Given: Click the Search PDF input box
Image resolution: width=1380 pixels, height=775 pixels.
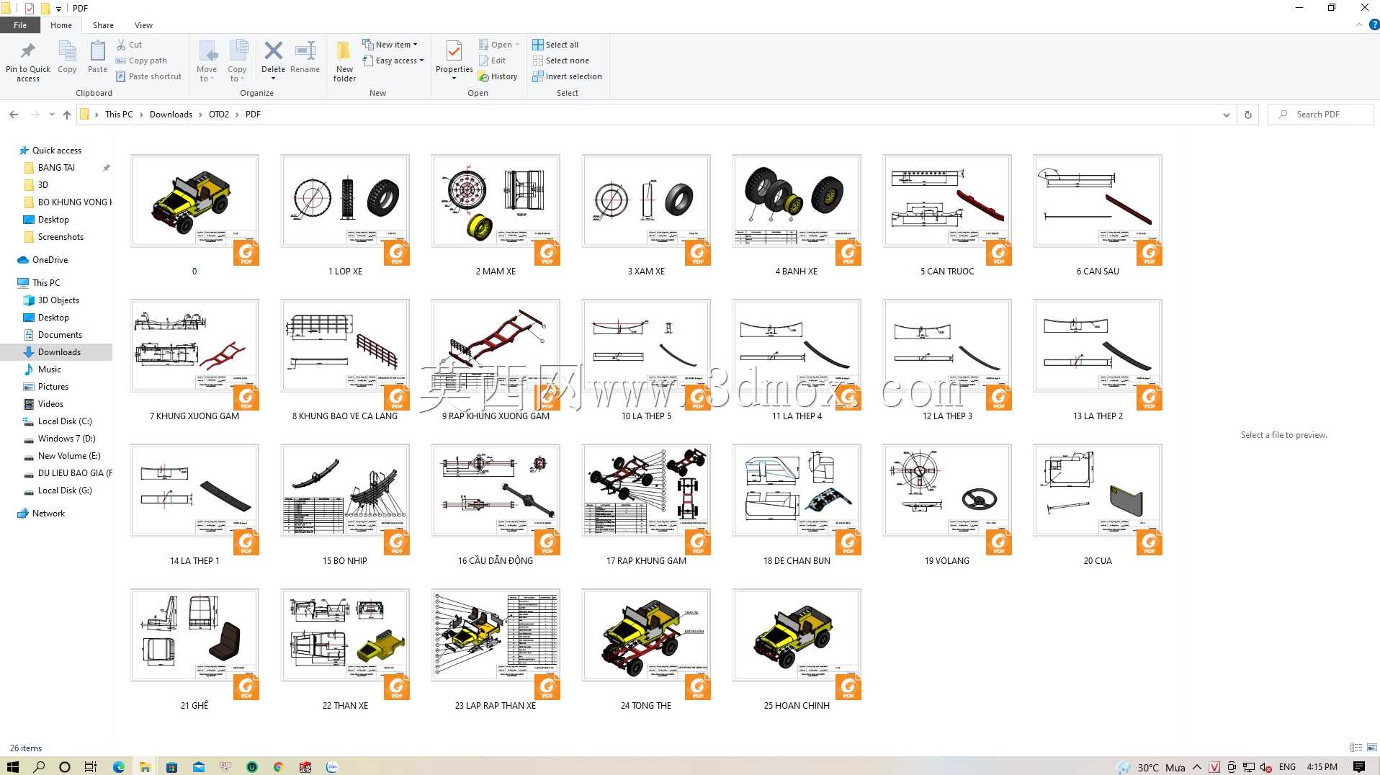Looking at the screenshot, I should click(1321, 115).
